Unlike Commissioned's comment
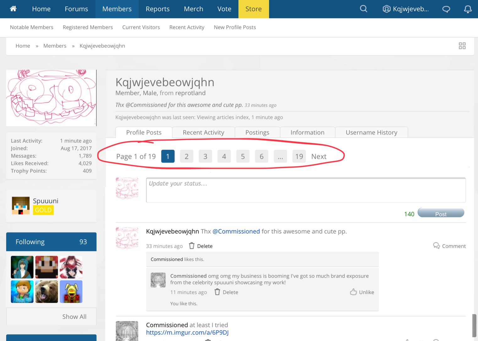The width and height of the screenshot is (478, 341). (362, 292)
